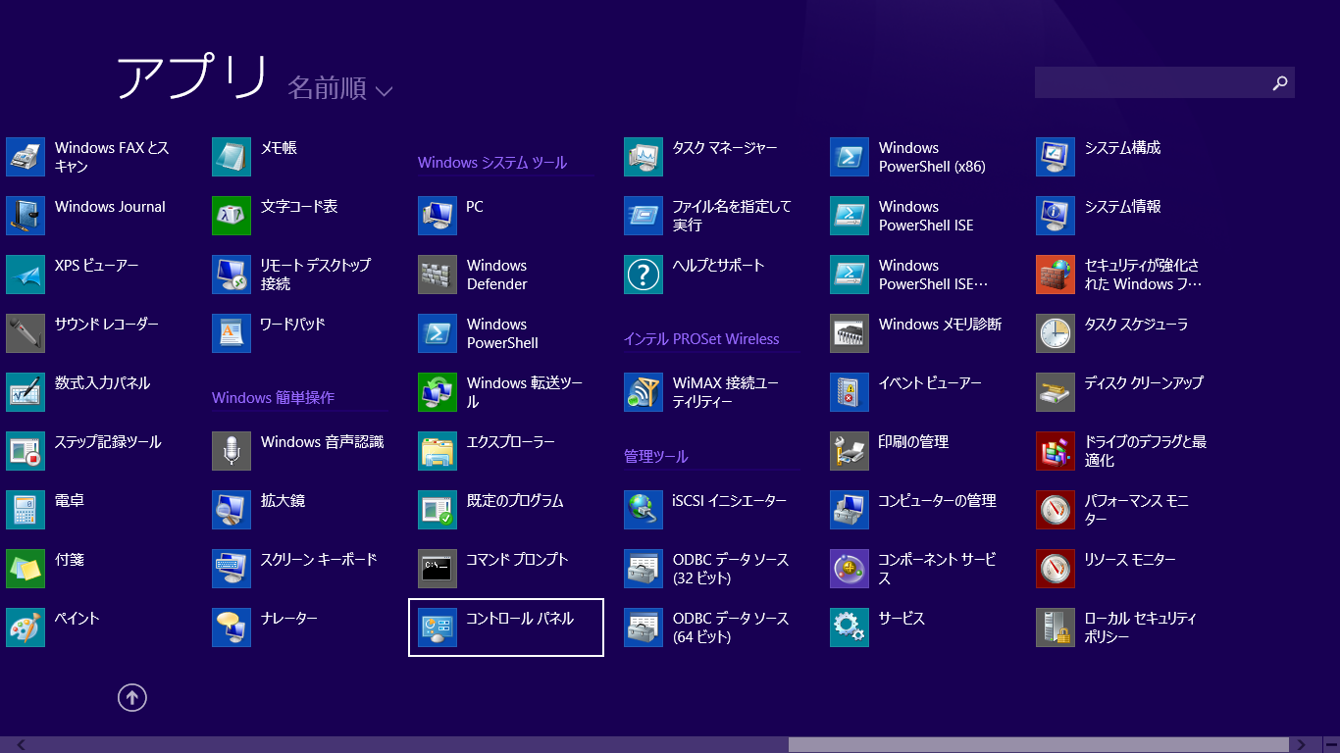Click Windows 転送ツール label
The image size is (1340, 753).
click(x=525, y=392)
